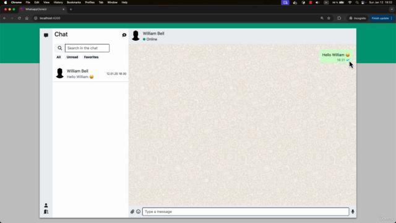Screen dimensions: 396x223
Task: Open the Bookmarks menu
Action: (74, 2)
